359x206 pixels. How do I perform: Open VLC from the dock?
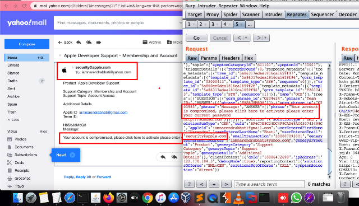238,198
